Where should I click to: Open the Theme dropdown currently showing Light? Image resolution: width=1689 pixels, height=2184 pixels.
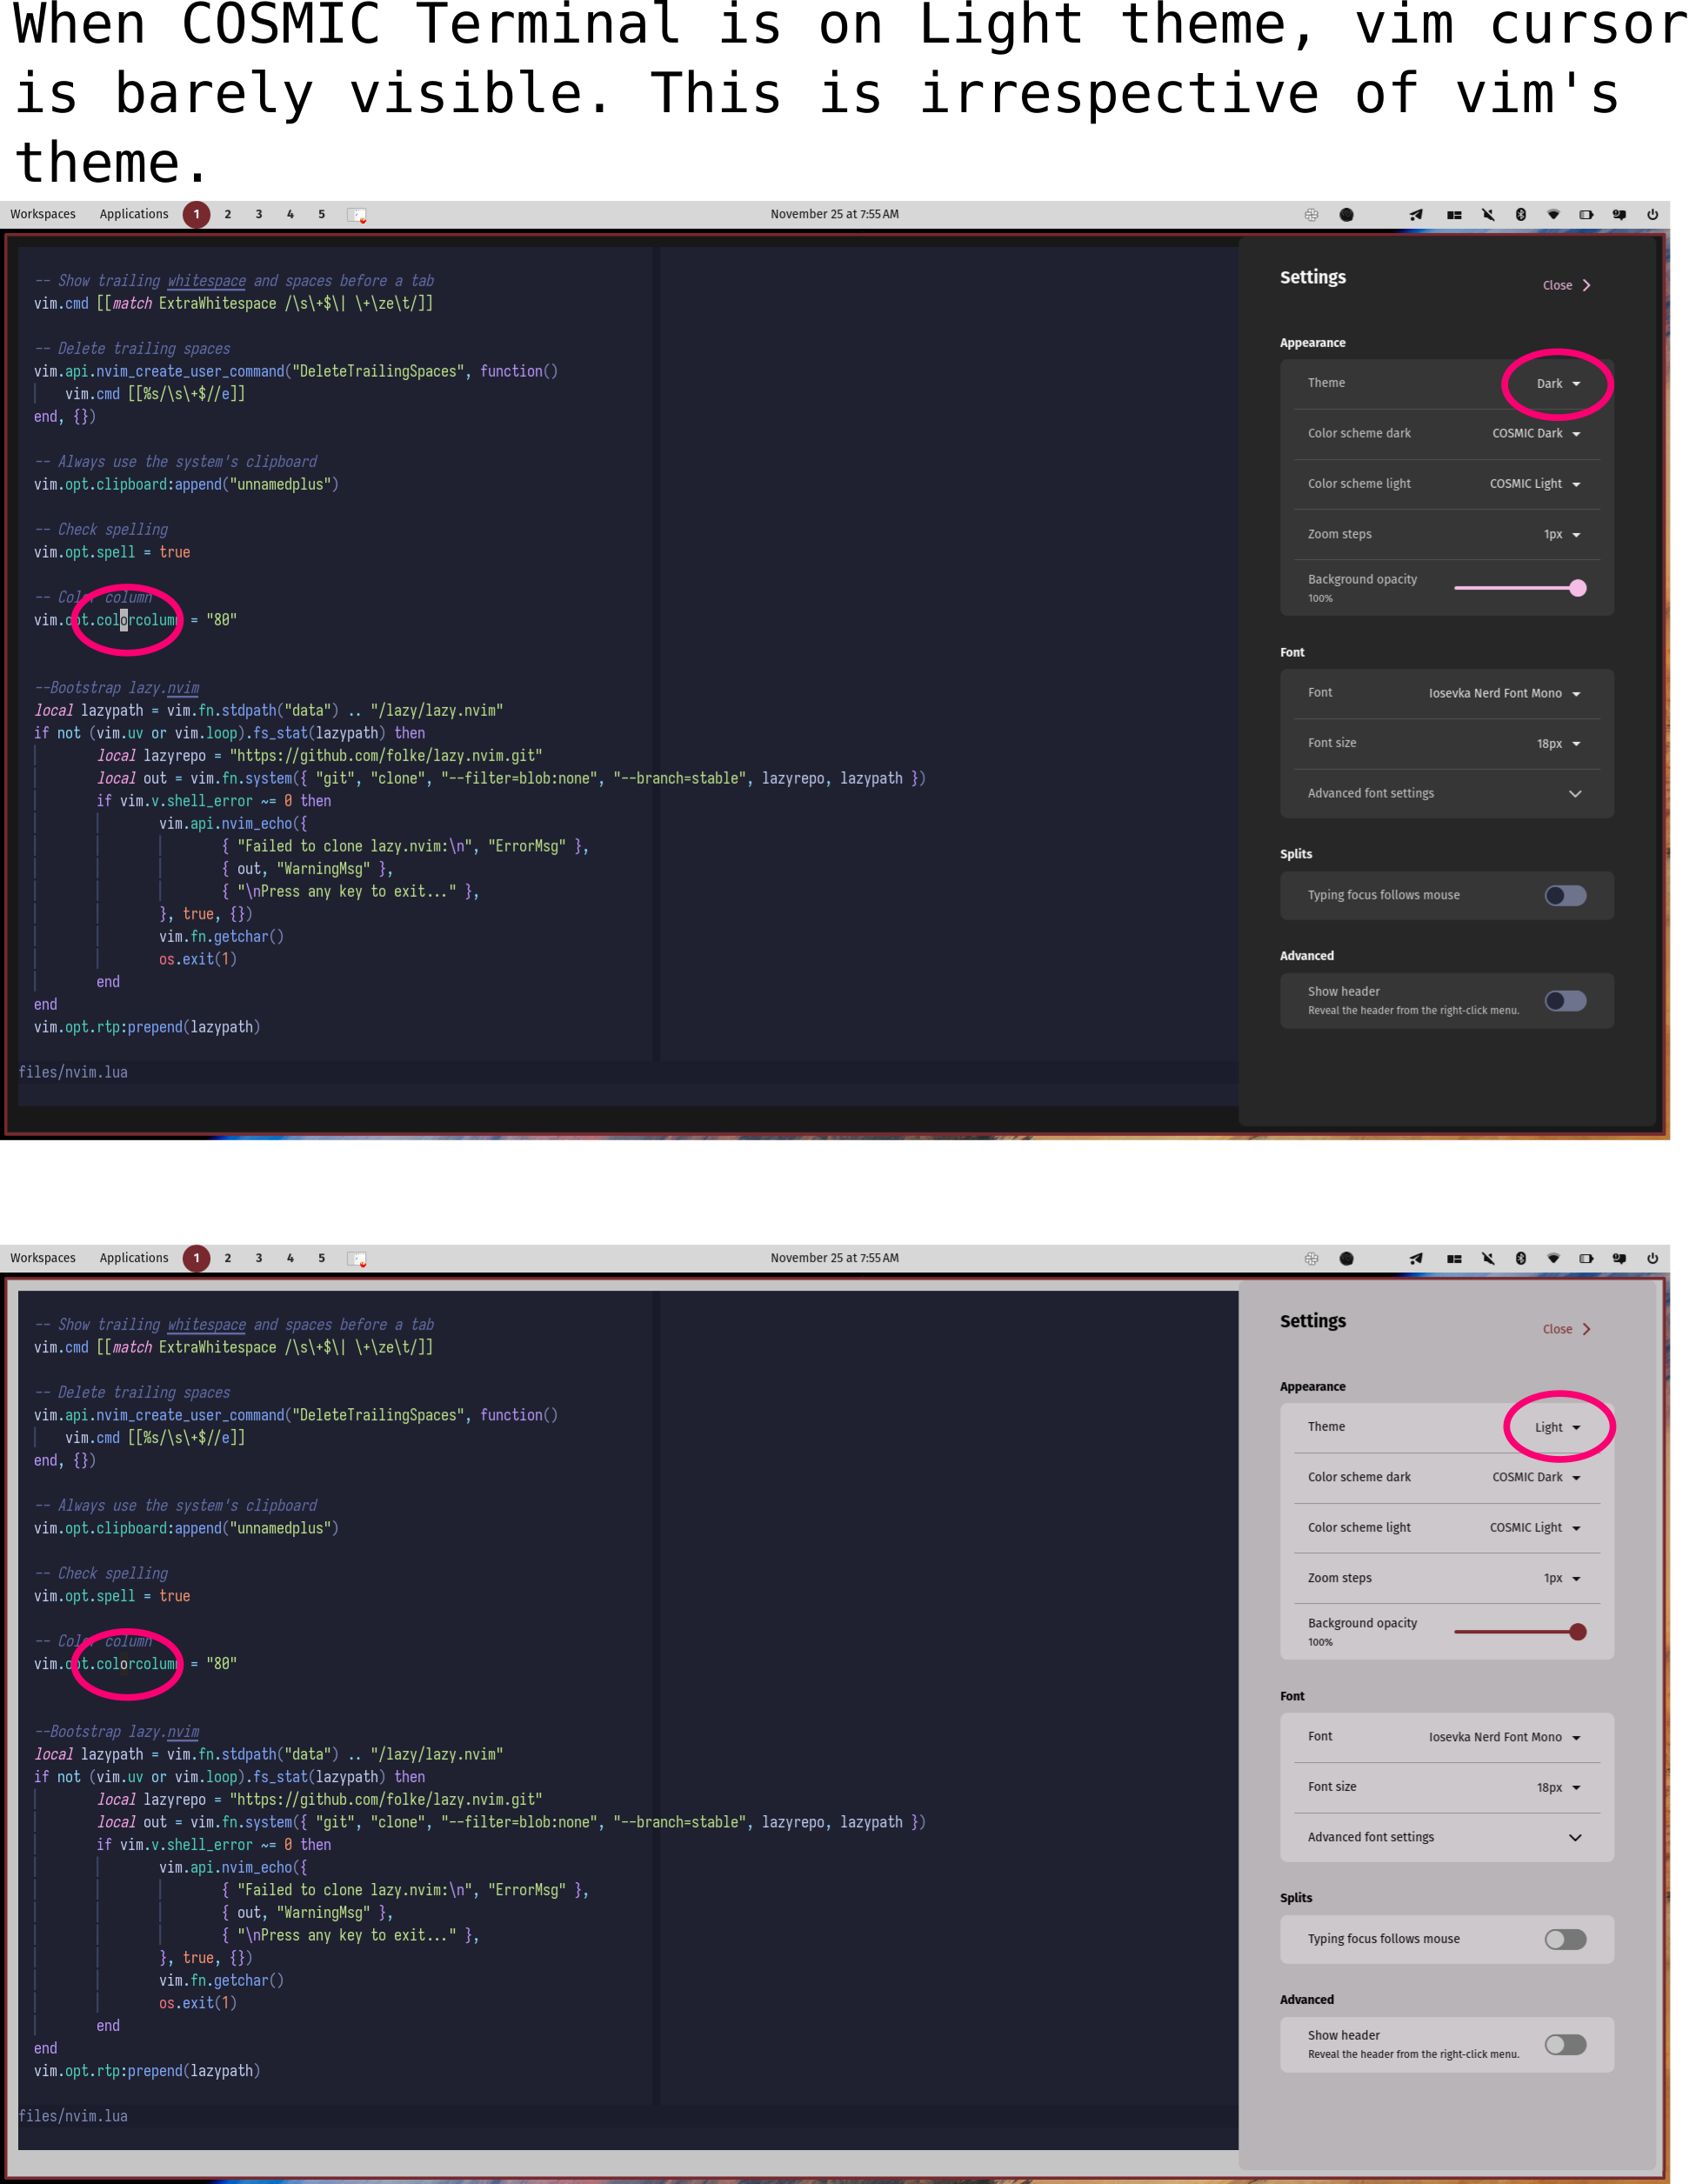click(1557, 1427)
